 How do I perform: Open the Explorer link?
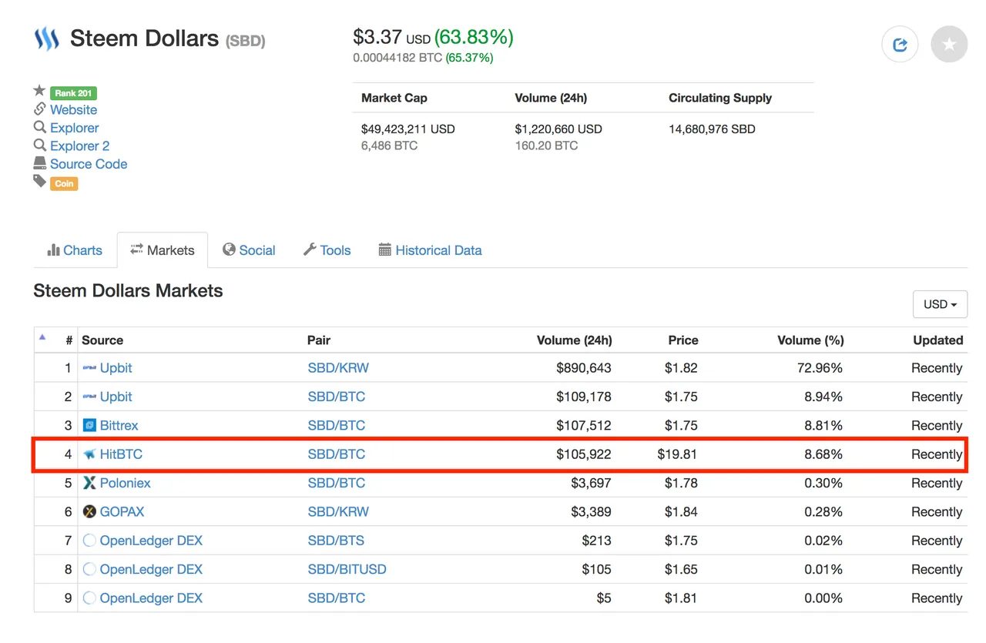pyautogui.click(x=75, y=128)
